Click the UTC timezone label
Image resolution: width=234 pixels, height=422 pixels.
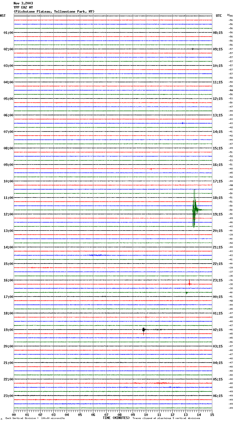(219, 16)
